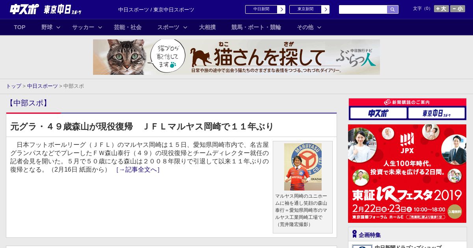
Task: Open 野球 menu
Action: point(47,27)
